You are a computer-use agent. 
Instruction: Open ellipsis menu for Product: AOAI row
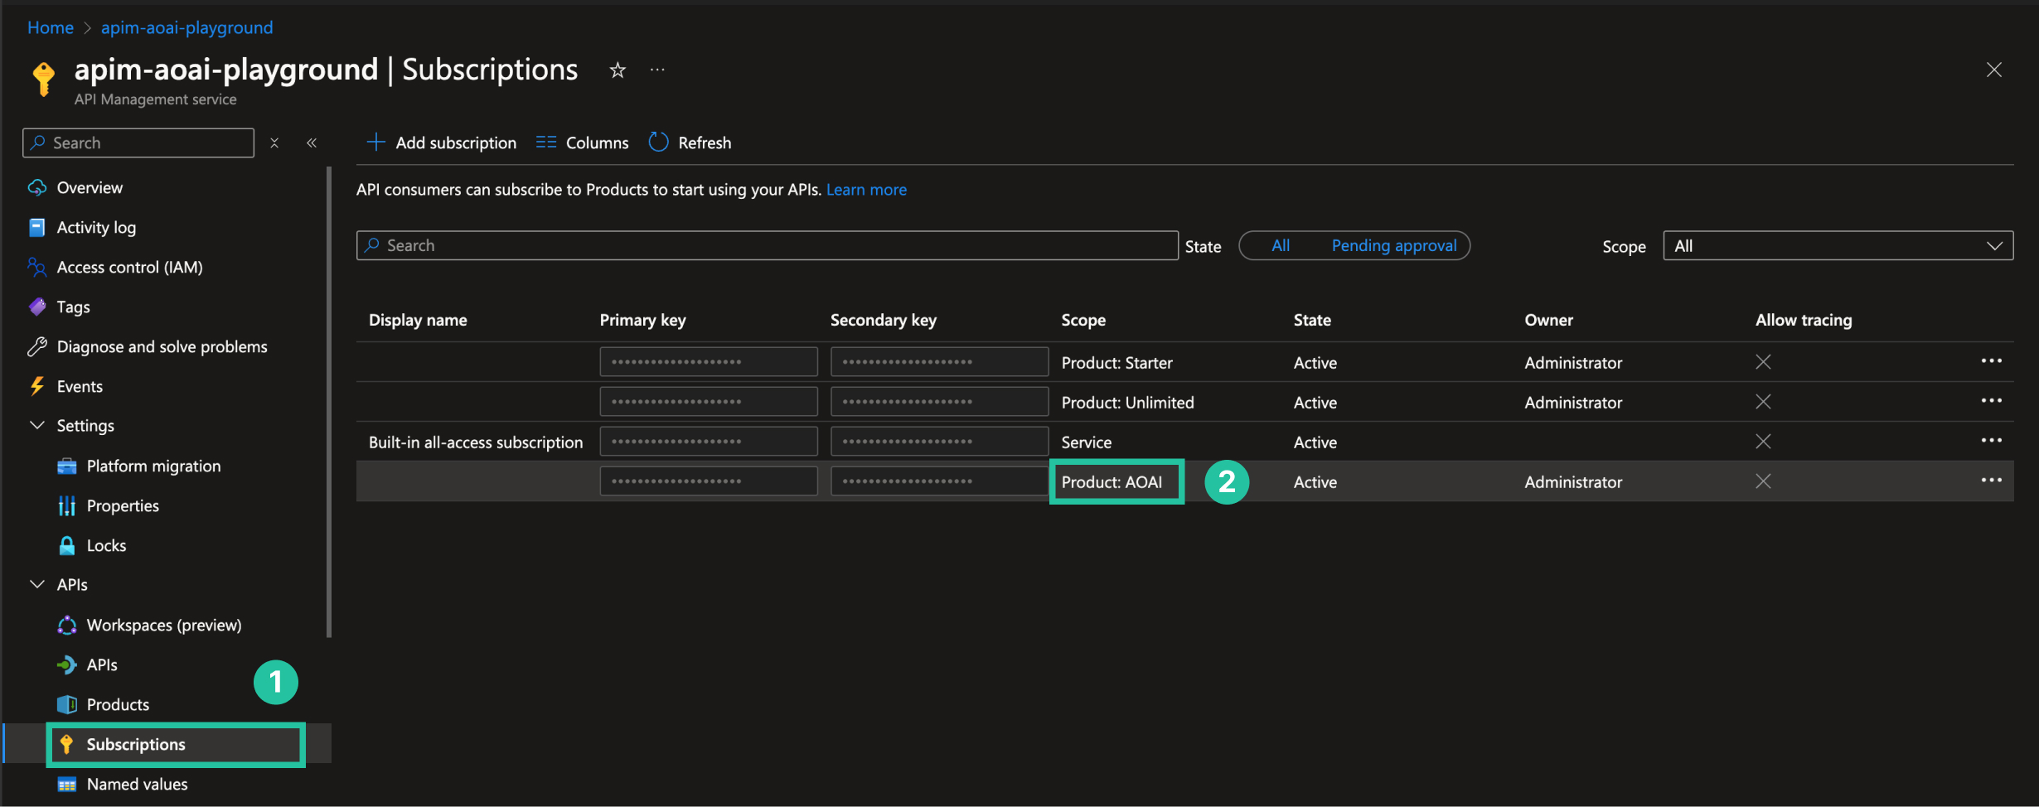1991,481
